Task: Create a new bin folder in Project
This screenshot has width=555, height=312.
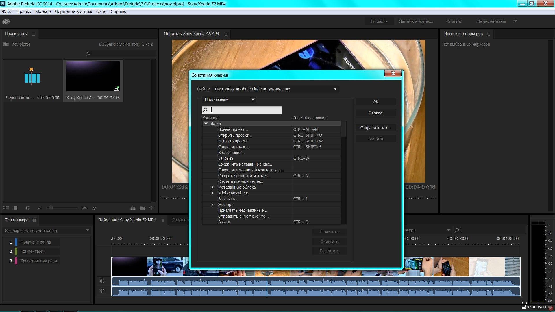Action: (x=142, y=208)
